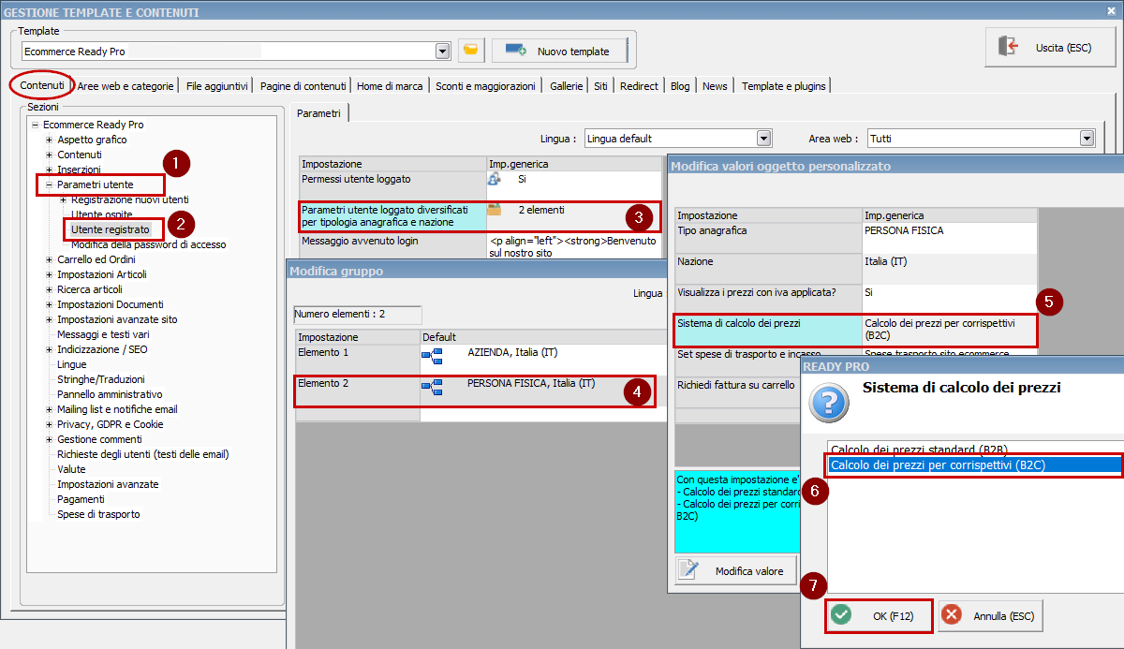Expand the Aspetto grafico tree node
The width and height of the screenshot is (1124, 649).
(50, 140)
